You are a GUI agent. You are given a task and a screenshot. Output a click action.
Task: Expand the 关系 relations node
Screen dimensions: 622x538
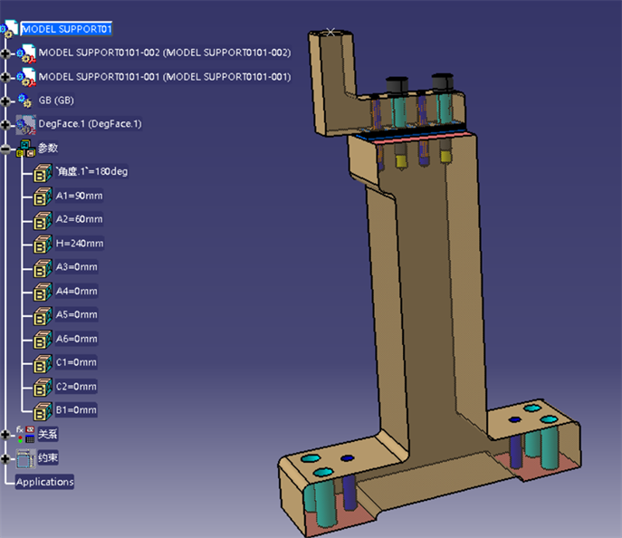(x=7, y=435)
